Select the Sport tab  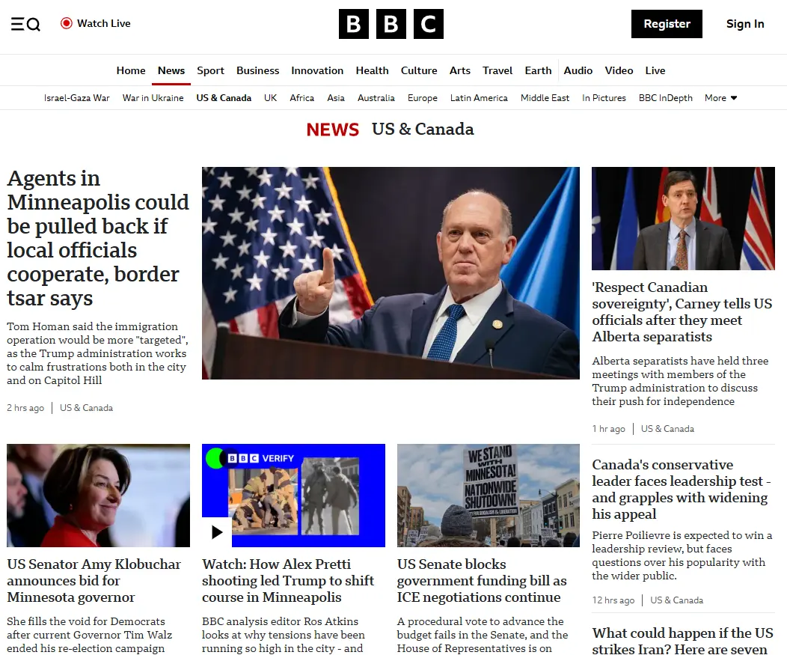click(x=210, y=70)
